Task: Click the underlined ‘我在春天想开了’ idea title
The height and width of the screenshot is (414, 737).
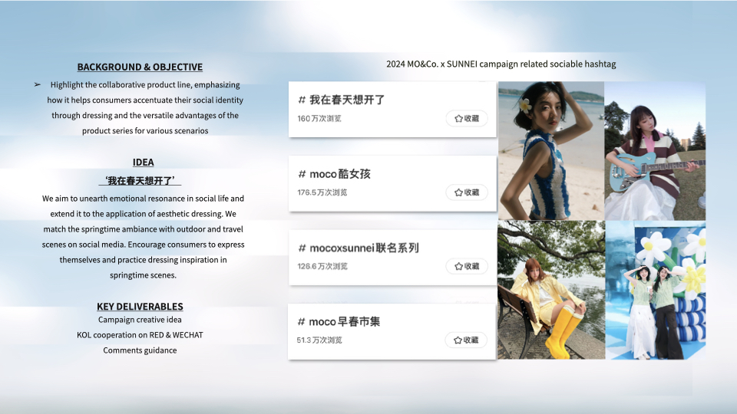Action: [x=139, y=181]
